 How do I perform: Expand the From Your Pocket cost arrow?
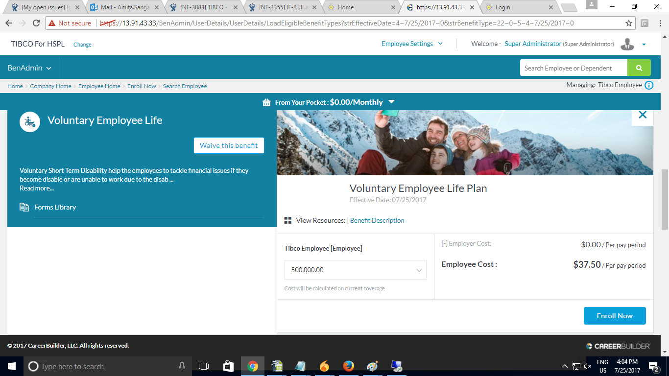pyautogui.click(x=391, y=102)
